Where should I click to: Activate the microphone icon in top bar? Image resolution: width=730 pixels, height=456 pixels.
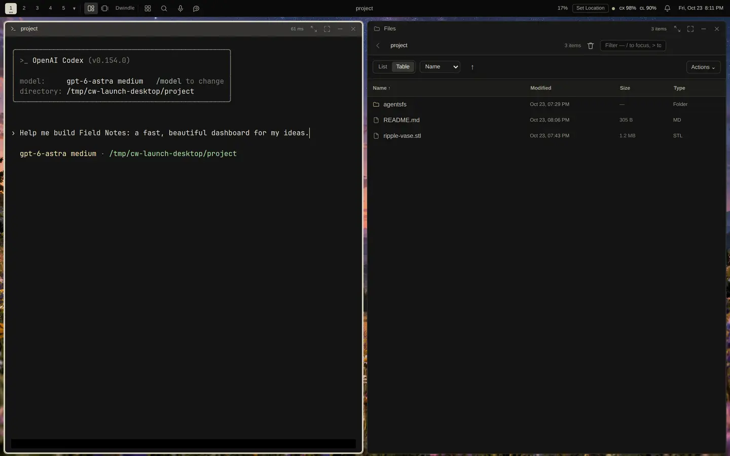[180, 8]
